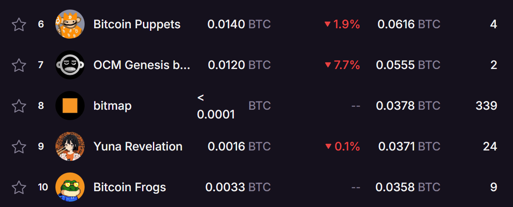
Task: Open Bitcoin Puppets avatar image
Action: [x=70, y=24]
